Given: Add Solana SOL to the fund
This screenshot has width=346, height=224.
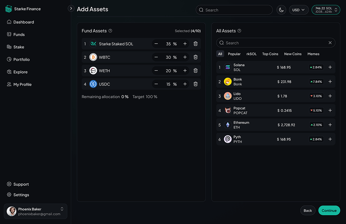Looking at the screenshot, I should click(330, 67).
